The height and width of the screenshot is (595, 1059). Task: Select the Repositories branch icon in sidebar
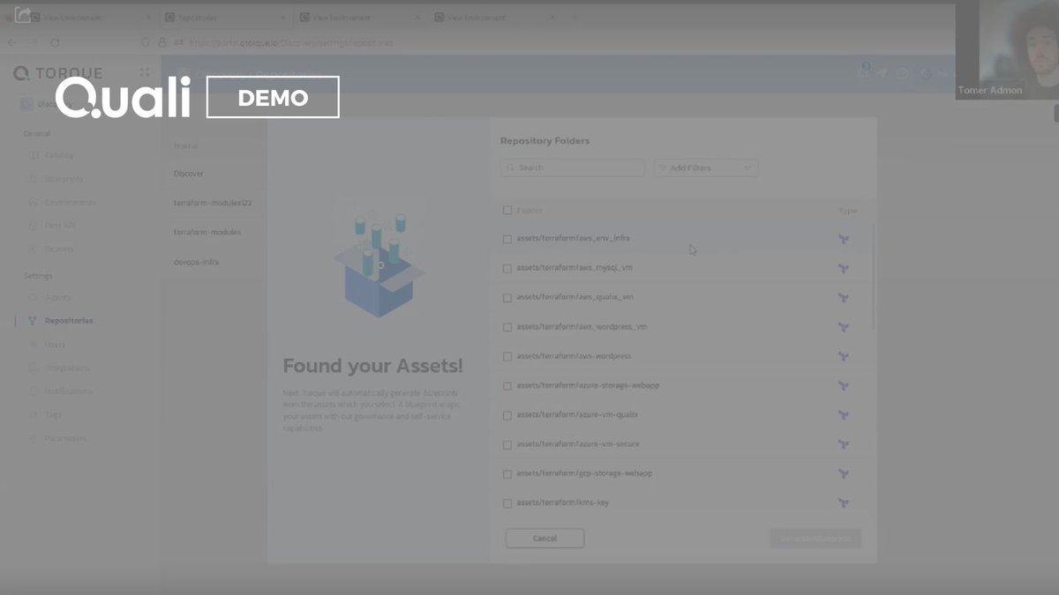pos(34,321)
